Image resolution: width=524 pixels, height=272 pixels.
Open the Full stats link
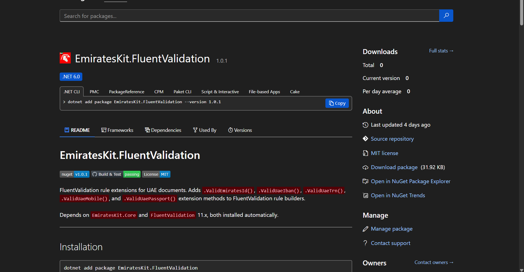tap(441, 51)
